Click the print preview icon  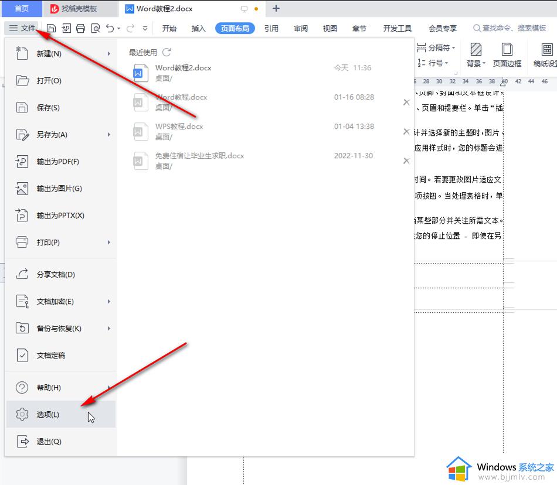point(96,28)
